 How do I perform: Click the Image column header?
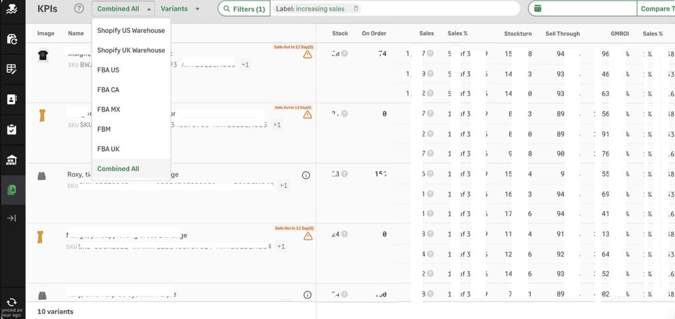45,34
